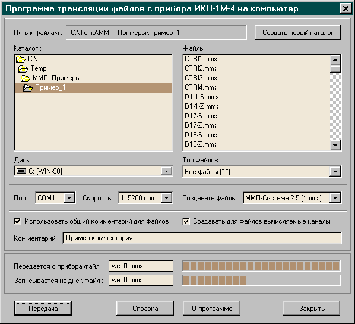Click the Комментарий text input field
The image size is (355, 324).
[x=202, y=238]
